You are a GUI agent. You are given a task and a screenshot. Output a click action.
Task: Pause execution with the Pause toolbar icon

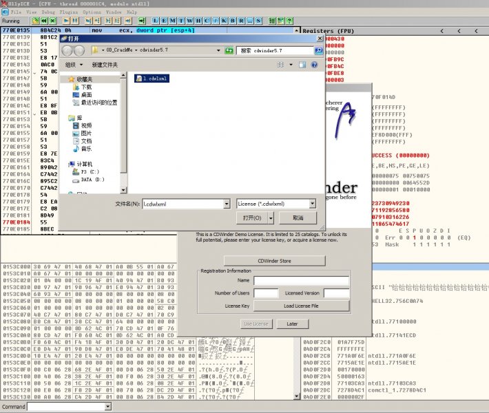tap(75, 21)
